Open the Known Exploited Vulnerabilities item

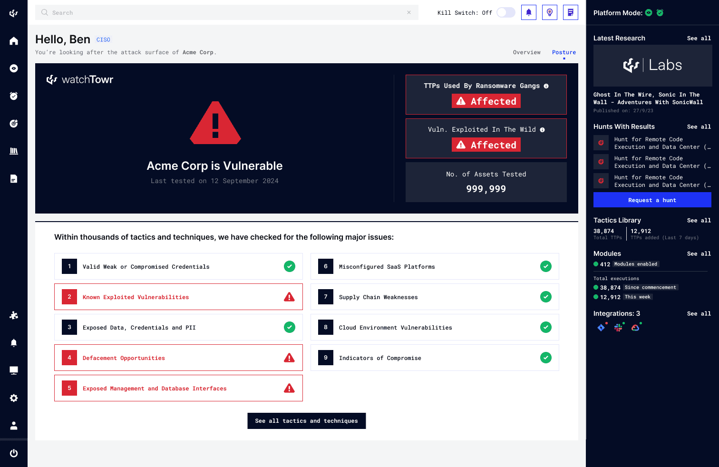pos(178,297)
